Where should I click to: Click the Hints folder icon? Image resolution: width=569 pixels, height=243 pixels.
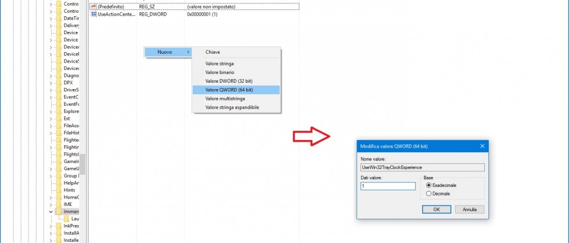(59, 190)
